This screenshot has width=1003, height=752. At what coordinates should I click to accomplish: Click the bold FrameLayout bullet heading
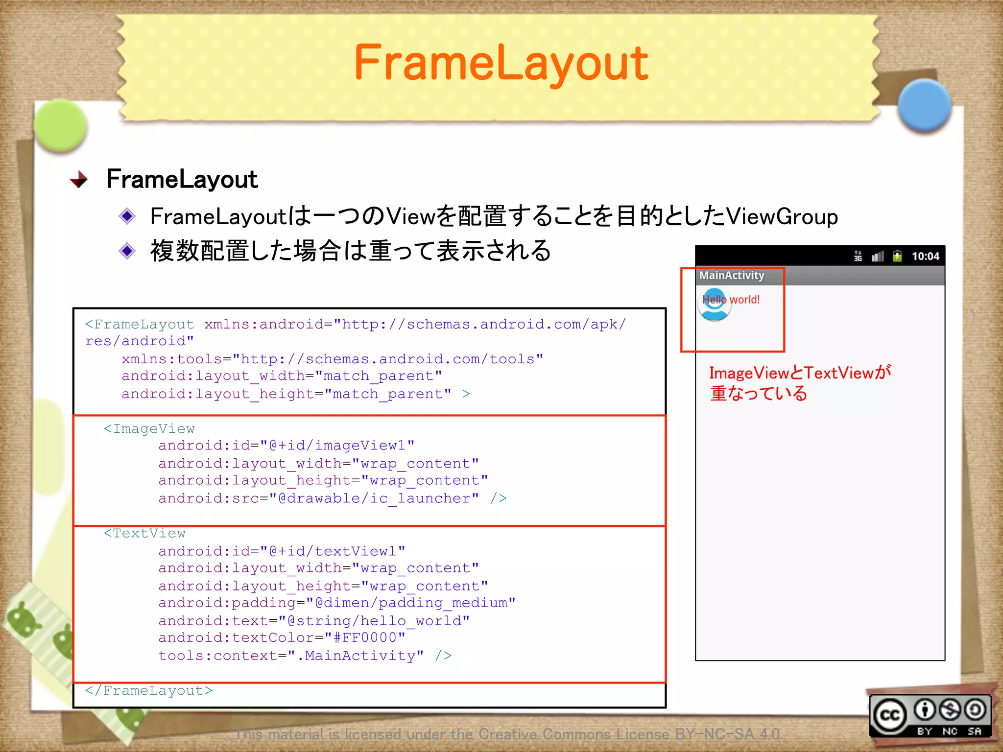coord(182,179)
